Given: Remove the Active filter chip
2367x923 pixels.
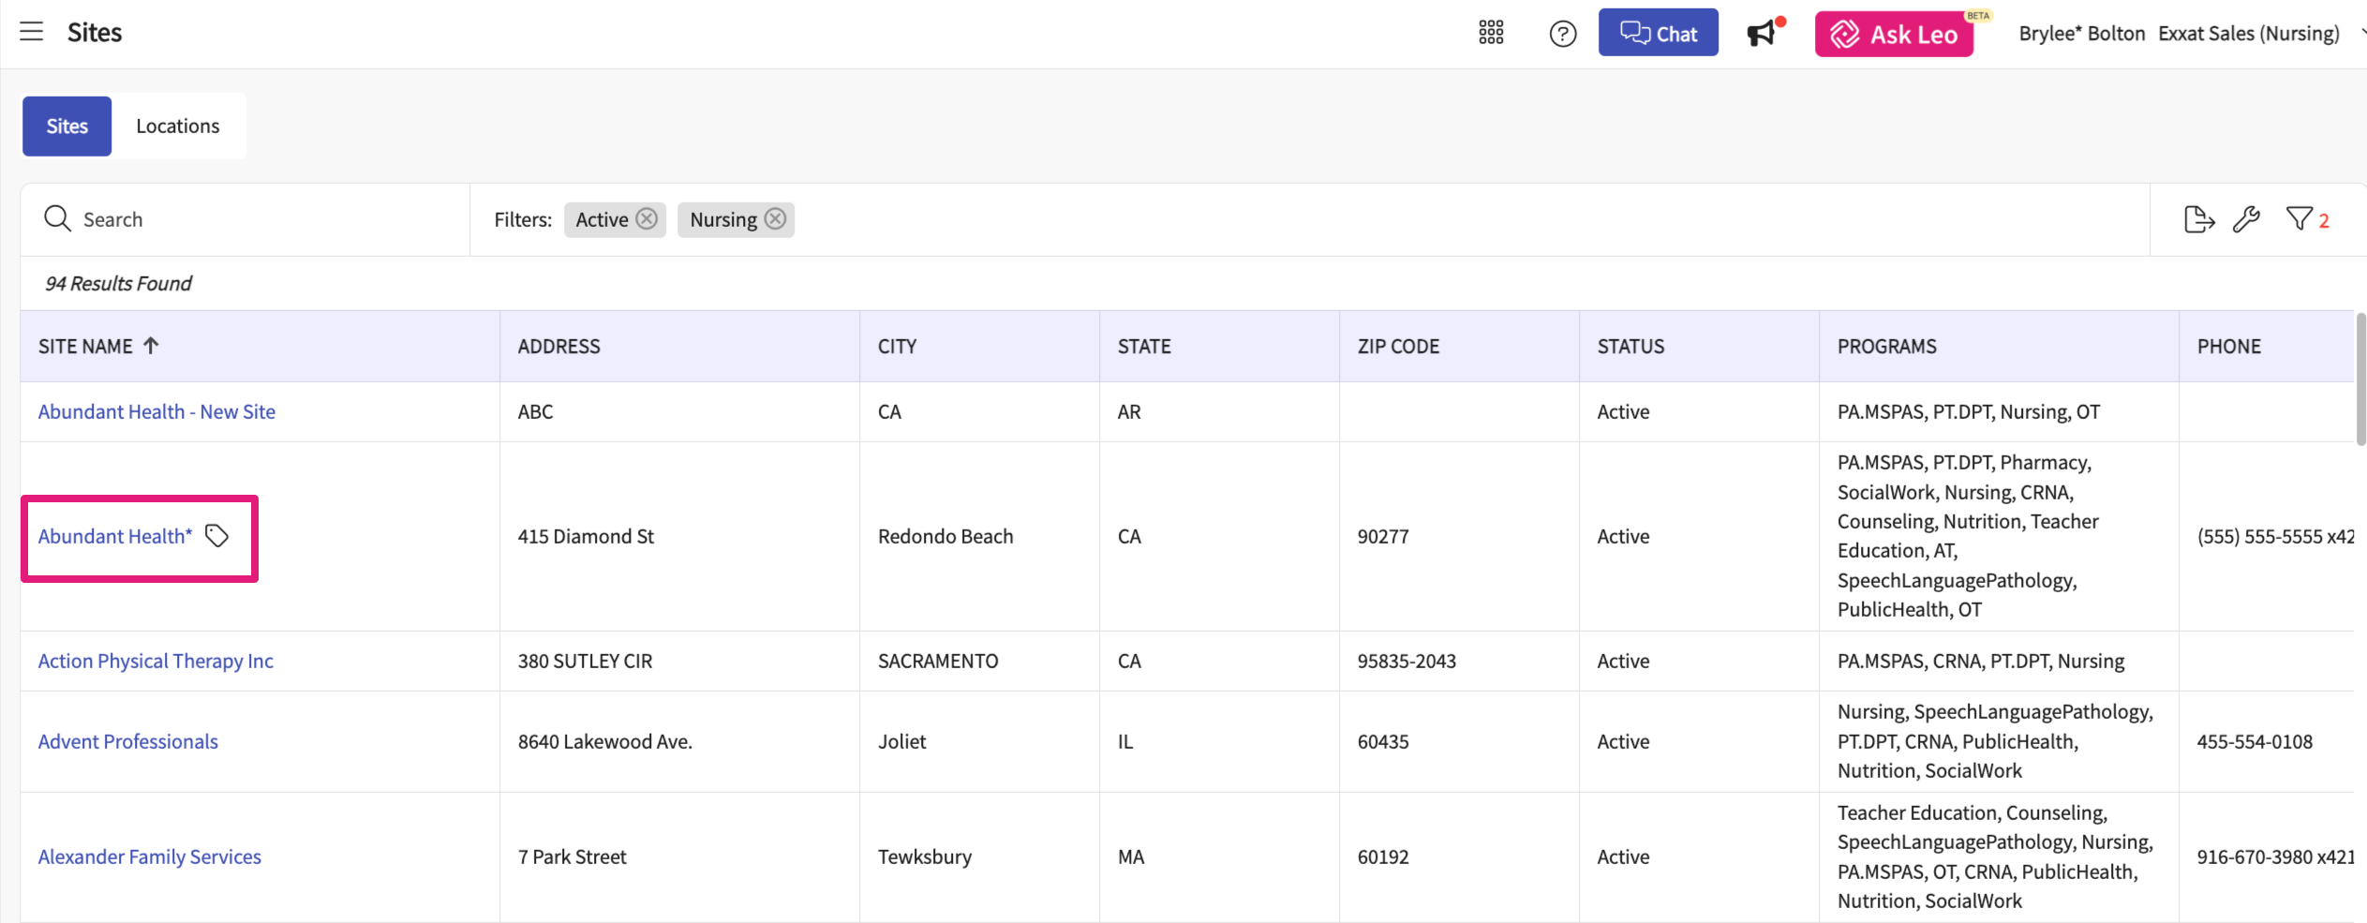Looking at the screenshot, I should coord(647,219).
